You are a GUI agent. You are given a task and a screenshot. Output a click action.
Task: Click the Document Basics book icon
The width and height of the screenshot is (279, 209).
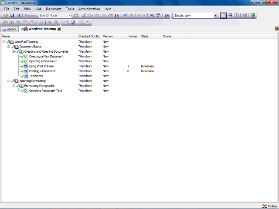(x=17, y=47)
